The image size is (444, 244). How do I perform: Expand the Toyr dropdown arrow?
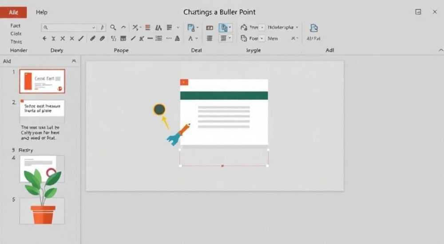click(x=262, y=28)
